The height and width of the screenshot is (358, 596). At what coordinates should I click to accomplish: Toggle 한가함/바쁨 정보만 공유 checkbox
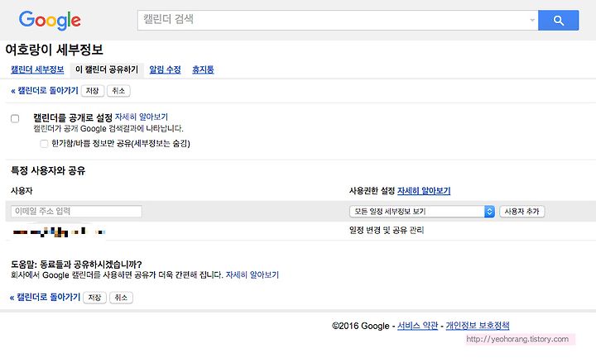(44, 144)
